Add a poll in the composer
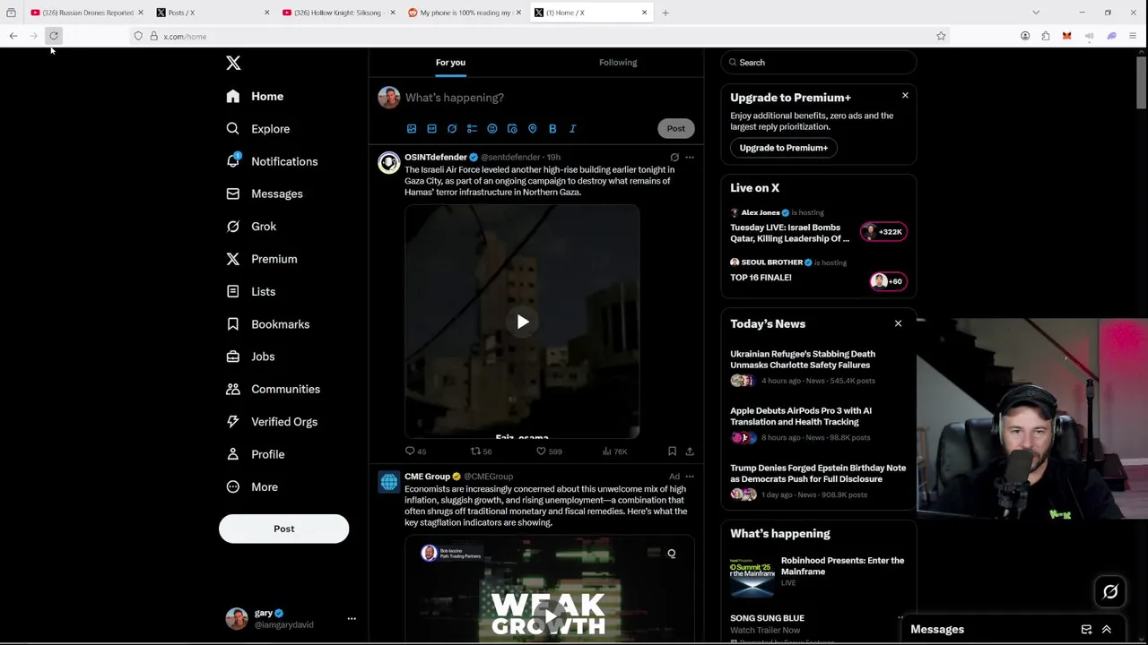This screenshot has height=645, width=1148. click(472, 129)
